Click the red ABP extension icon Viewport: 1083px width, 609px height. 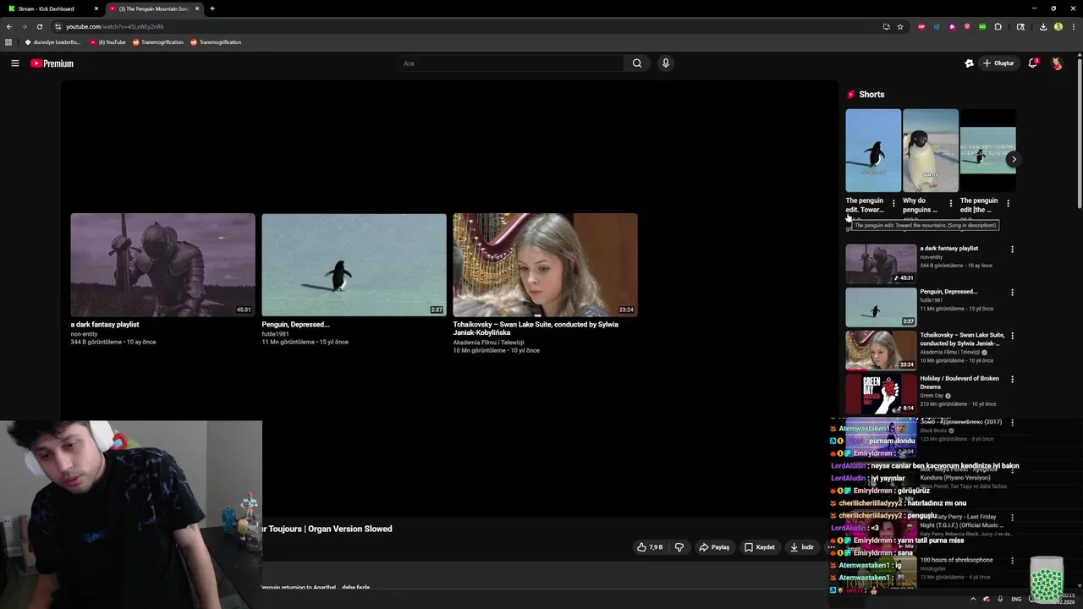(921, 26)
